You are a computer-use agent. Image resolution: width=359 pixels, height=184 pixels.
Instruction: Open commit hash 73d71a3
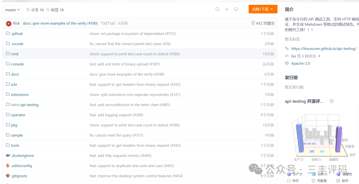108,23
